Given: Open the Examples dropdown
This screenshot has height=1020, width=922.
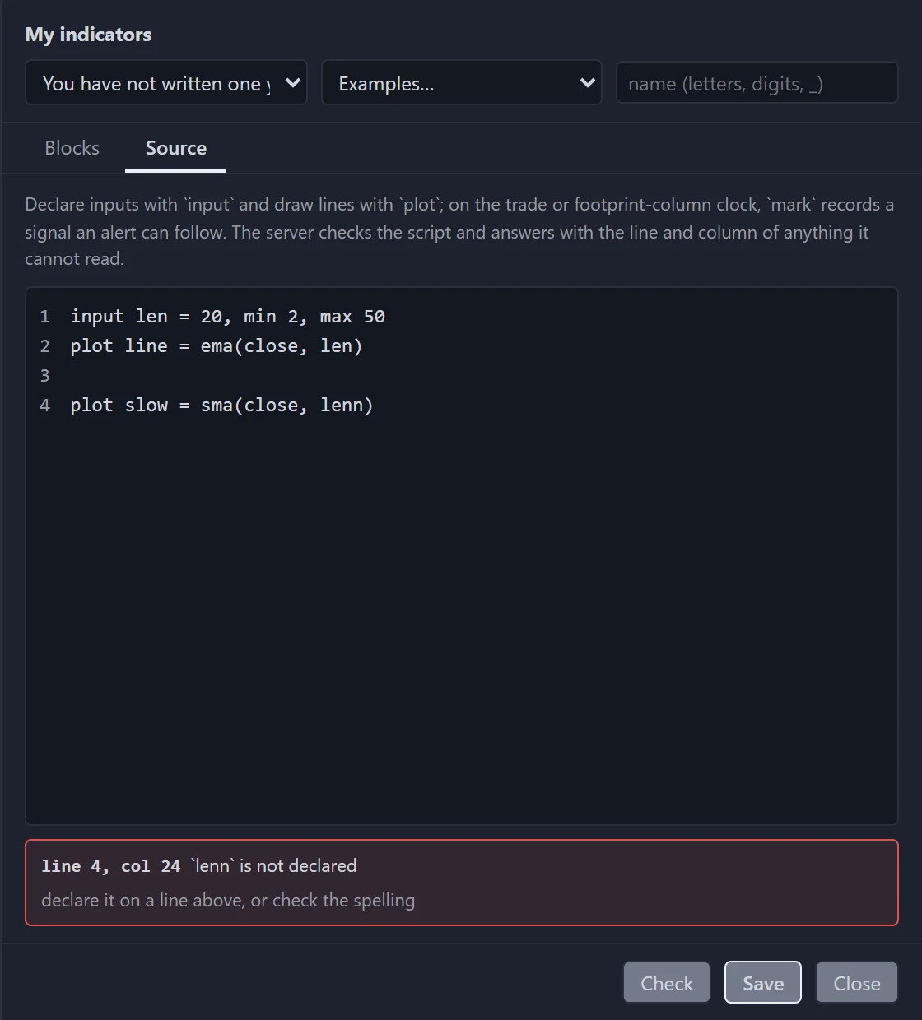Looking at the screenshot, I should (462, 83).
